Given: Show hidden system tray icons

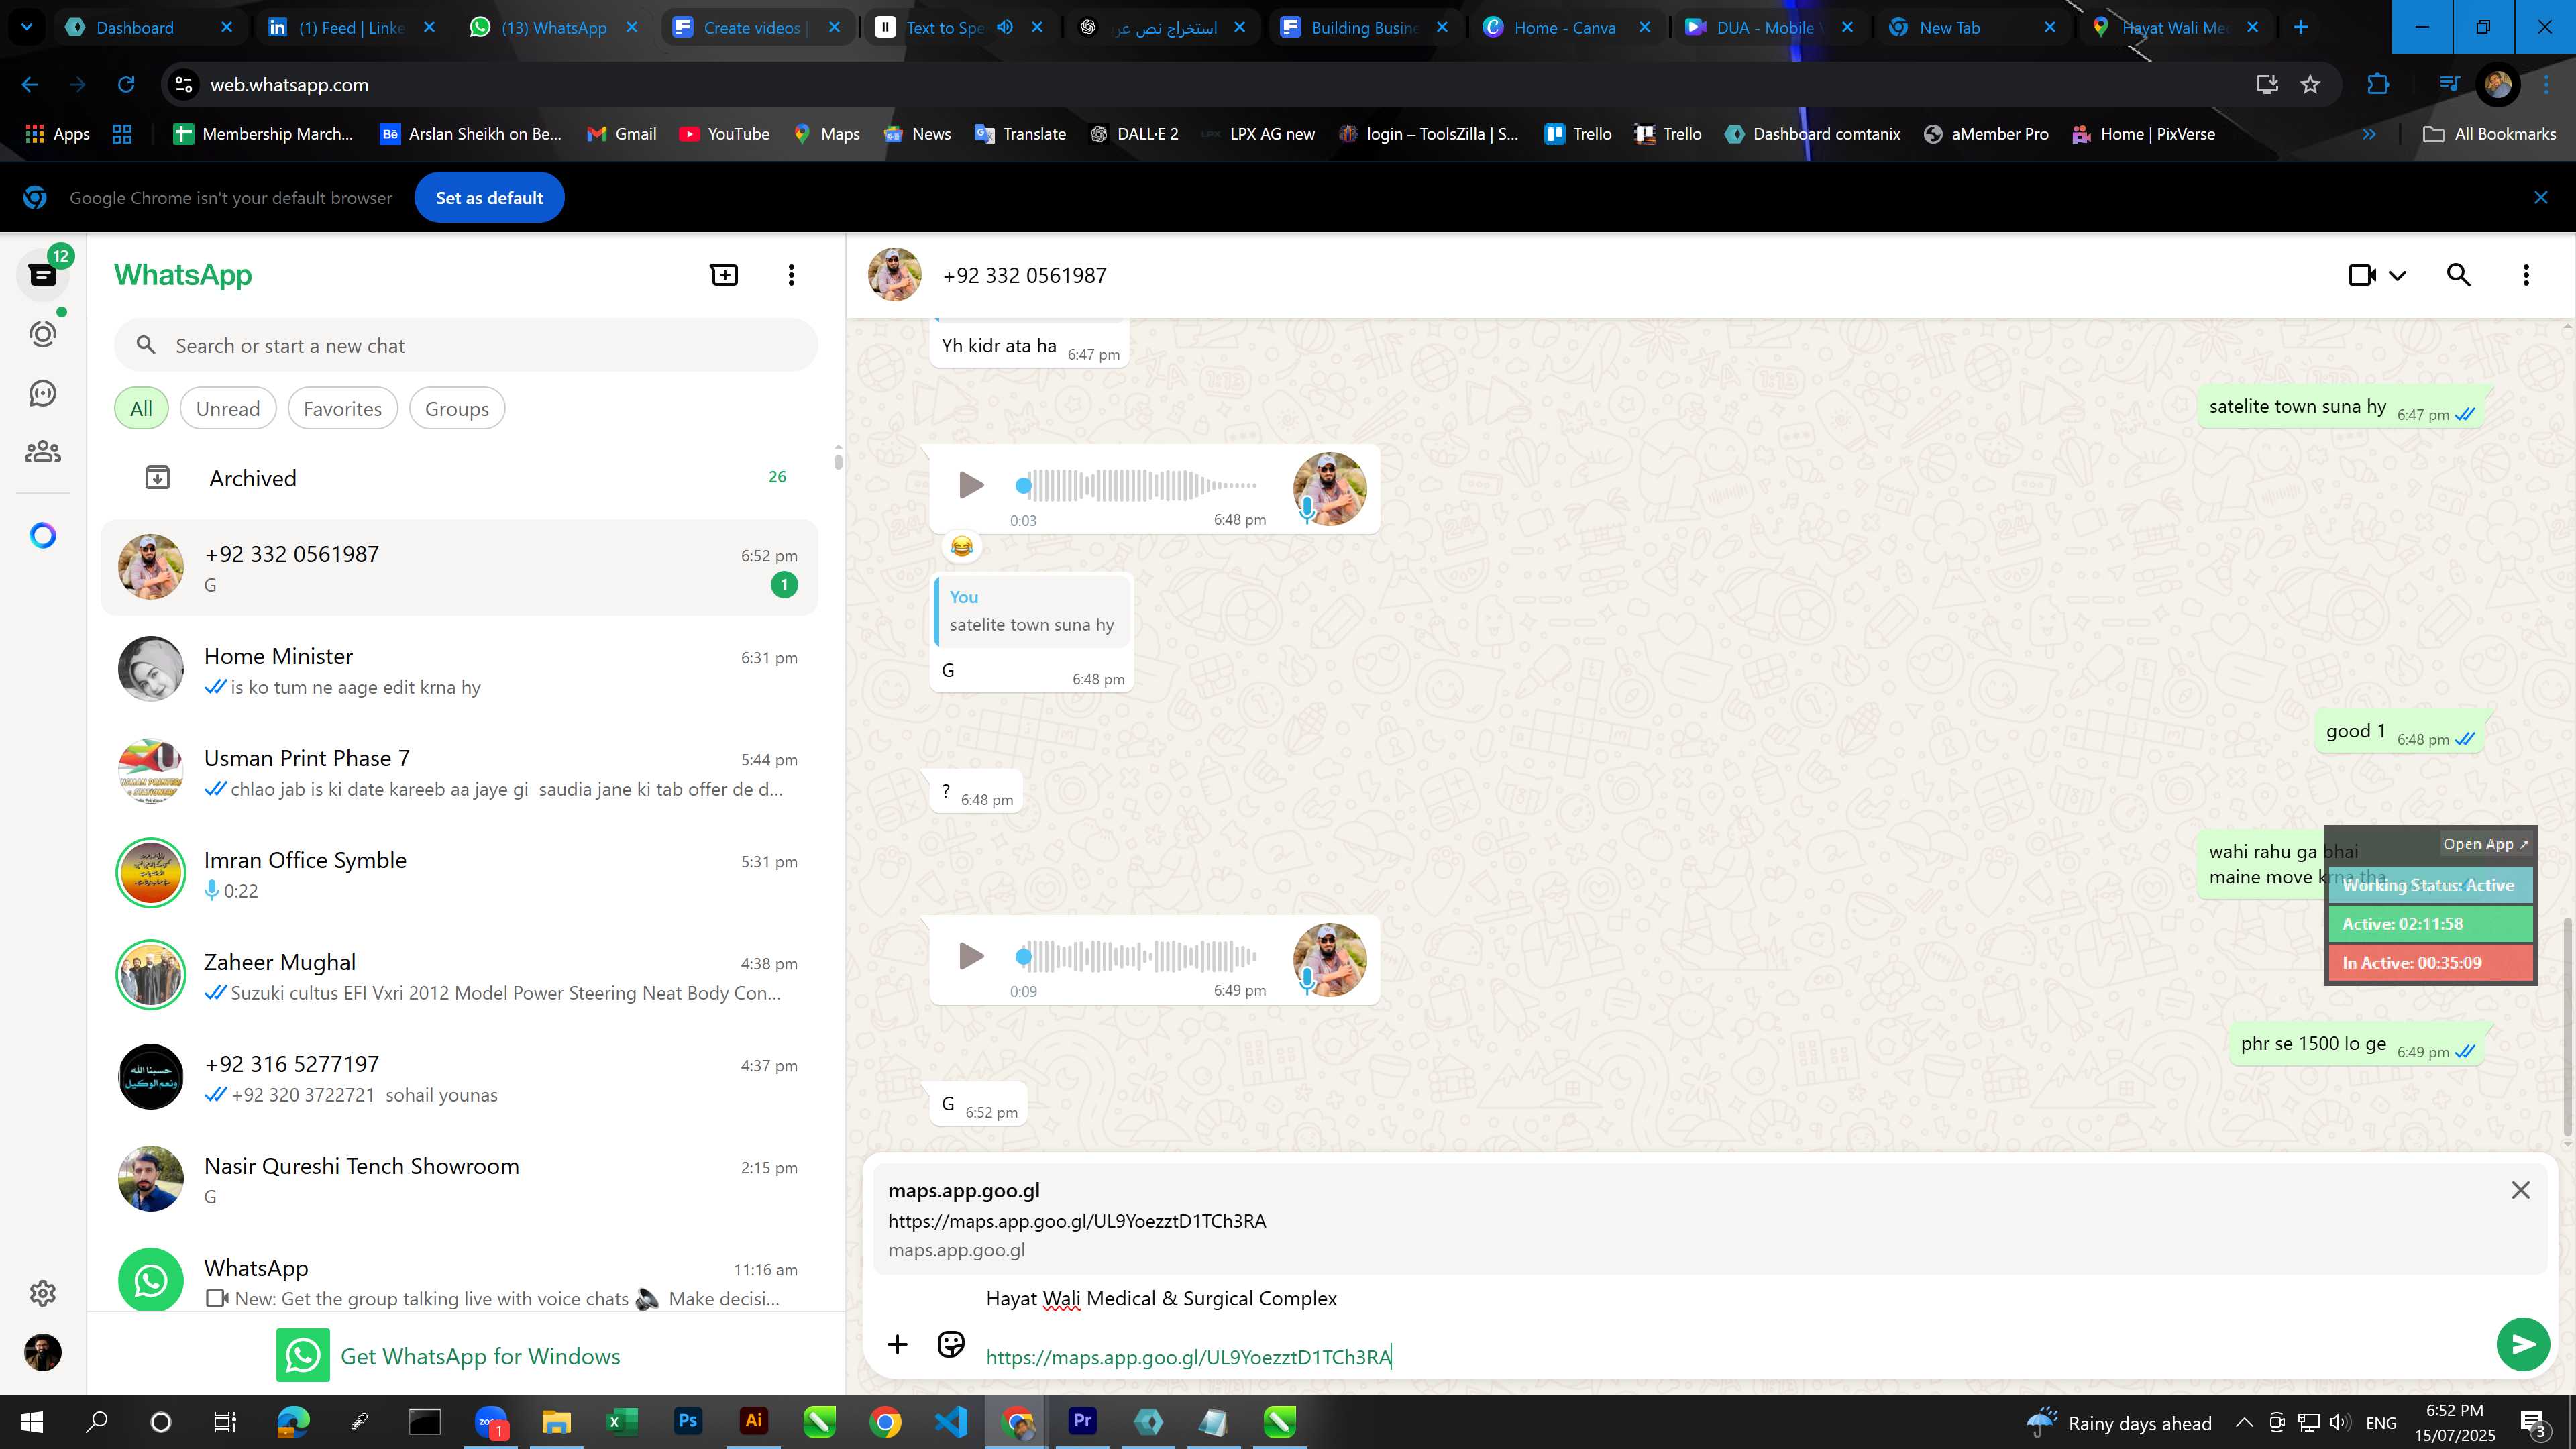Looking at the screenshot, I should [2244, 1423].
